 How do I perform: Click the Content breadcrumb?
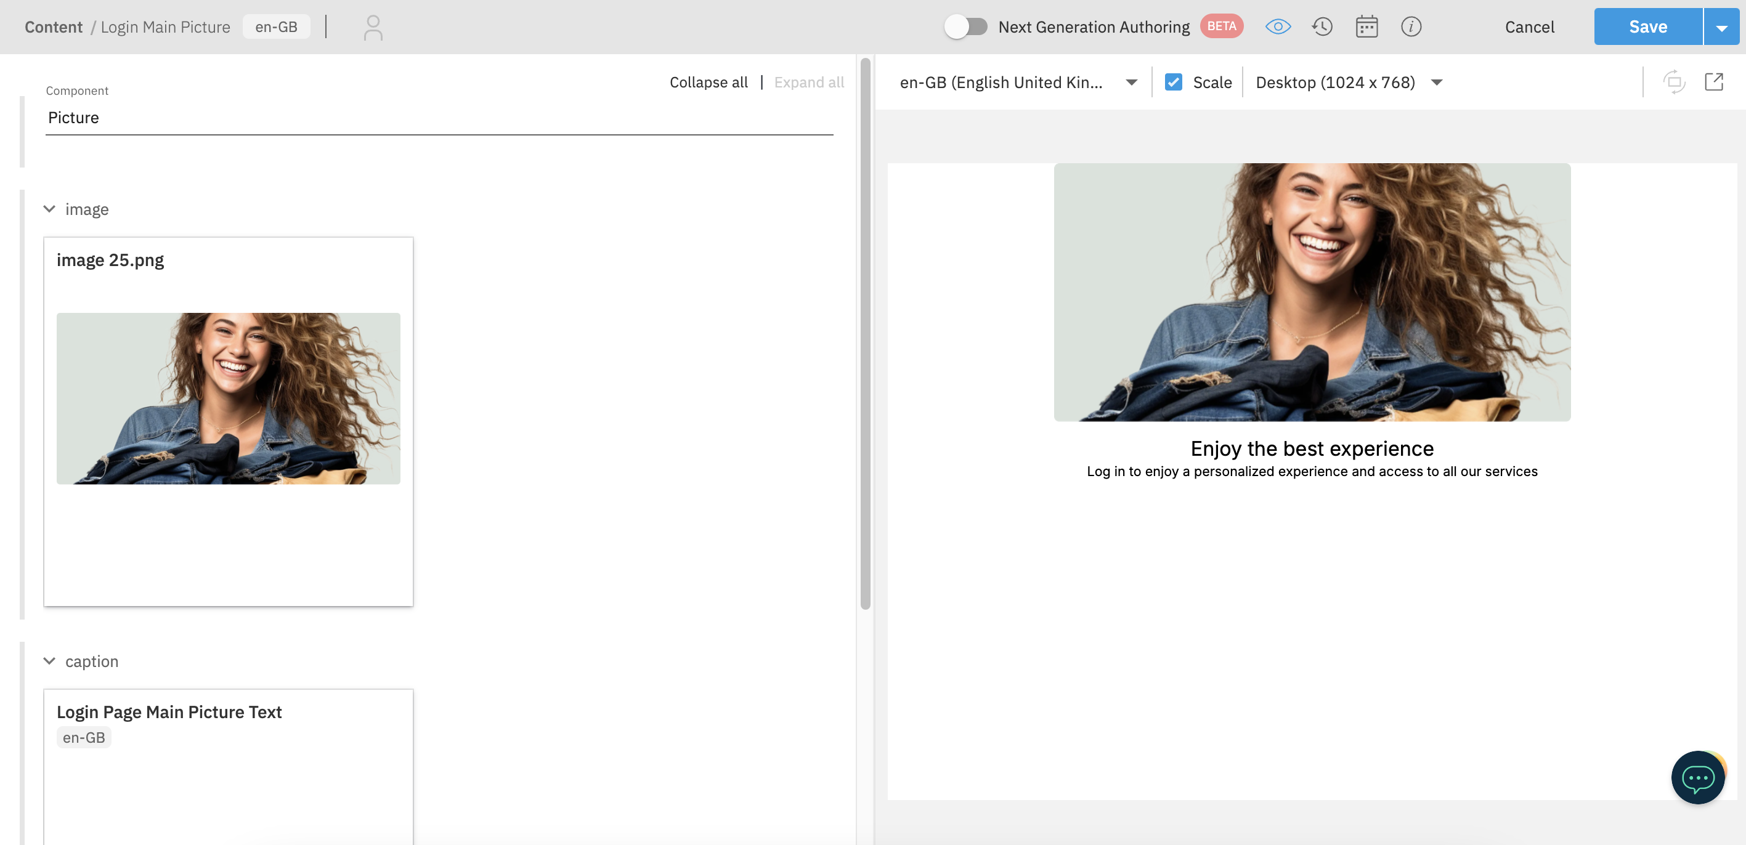tap(53, 27)
